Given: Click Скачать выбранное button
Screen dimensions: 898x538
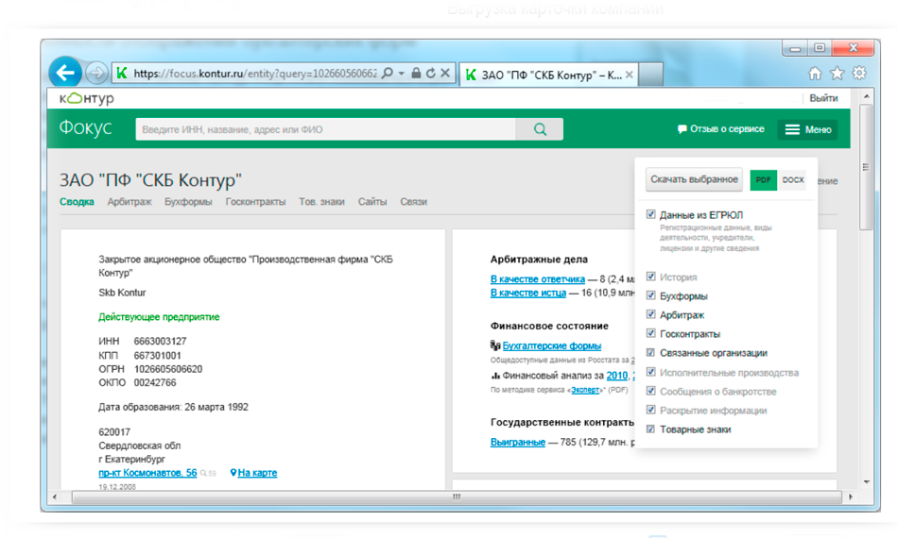Looking at the screenshot, I should [694, 179].
